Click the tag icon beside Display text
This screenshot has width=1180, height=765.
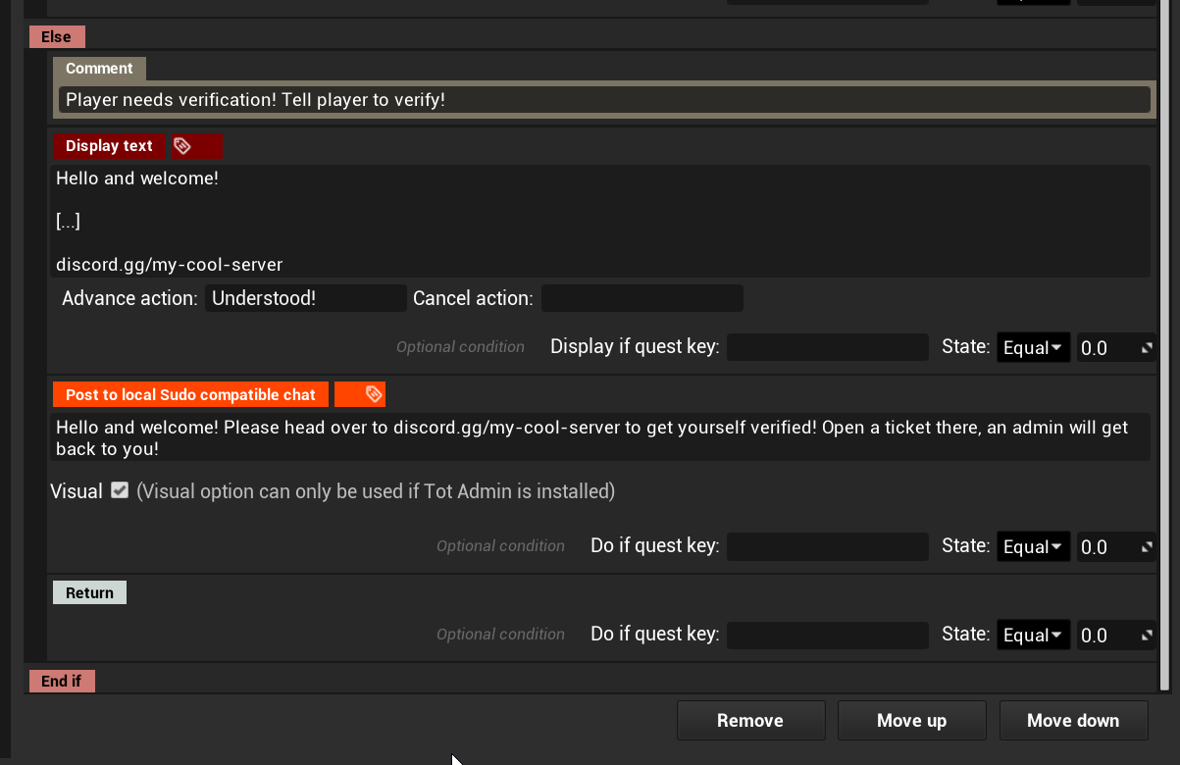point(182,146)
